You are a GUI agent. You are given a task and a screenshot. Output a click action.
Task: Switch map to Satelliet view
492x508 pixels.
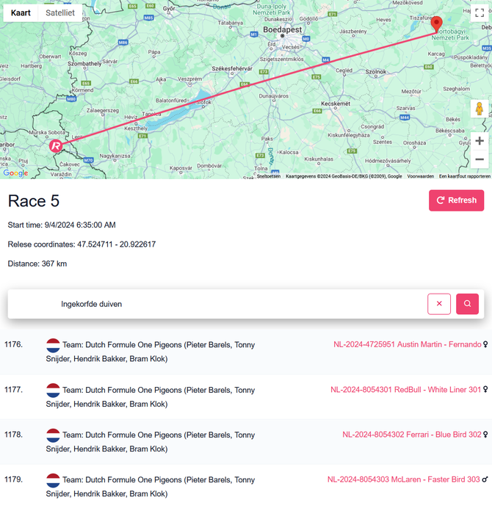coord(60,13)
